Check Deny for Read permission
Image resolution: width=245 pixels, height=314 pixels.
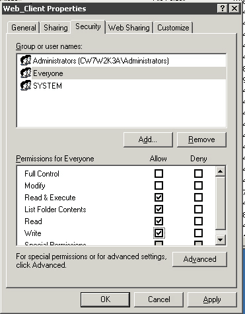(198, 221)
